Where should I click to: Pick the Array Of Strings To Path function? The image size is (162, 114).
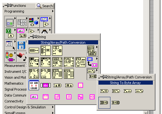[116, 91]
